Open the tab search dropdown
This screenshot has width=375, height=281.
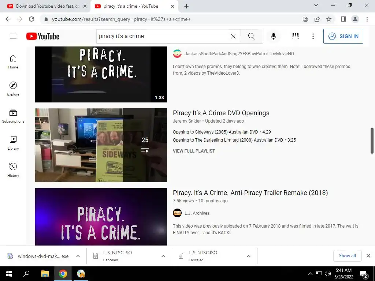[x=316, y=5]
